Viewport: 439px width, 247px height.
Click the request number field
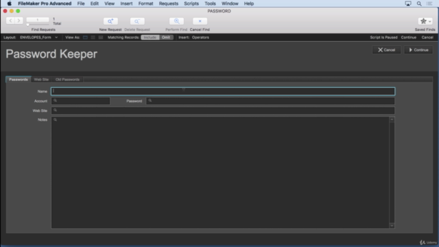(38, 20)
